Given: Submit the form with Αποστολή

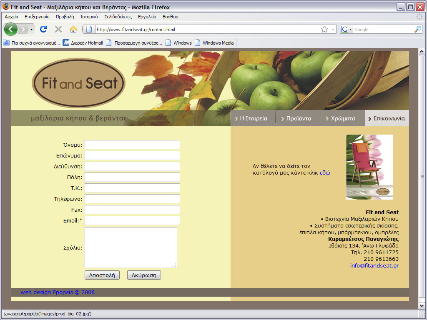Looking at the screenshot, I should pos(102,275).
